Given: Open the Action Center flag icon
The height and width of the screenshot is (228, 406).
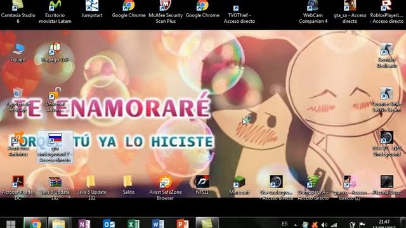Looking at the screenshot, I should (362, 225).
